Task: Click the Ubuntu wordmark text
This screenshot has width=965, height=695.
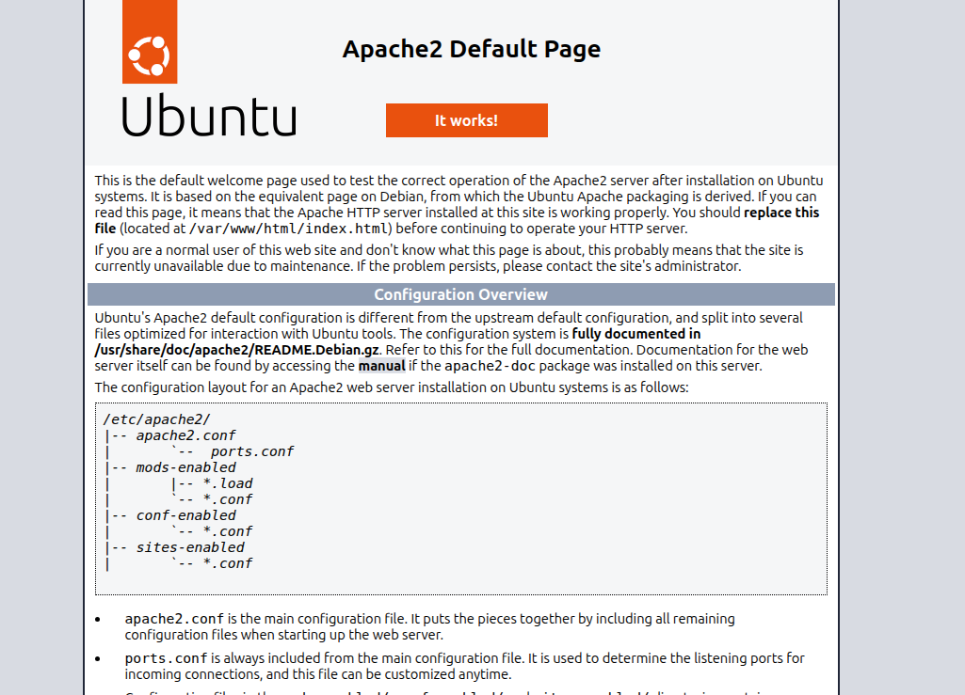Action: tap(208, 118)
